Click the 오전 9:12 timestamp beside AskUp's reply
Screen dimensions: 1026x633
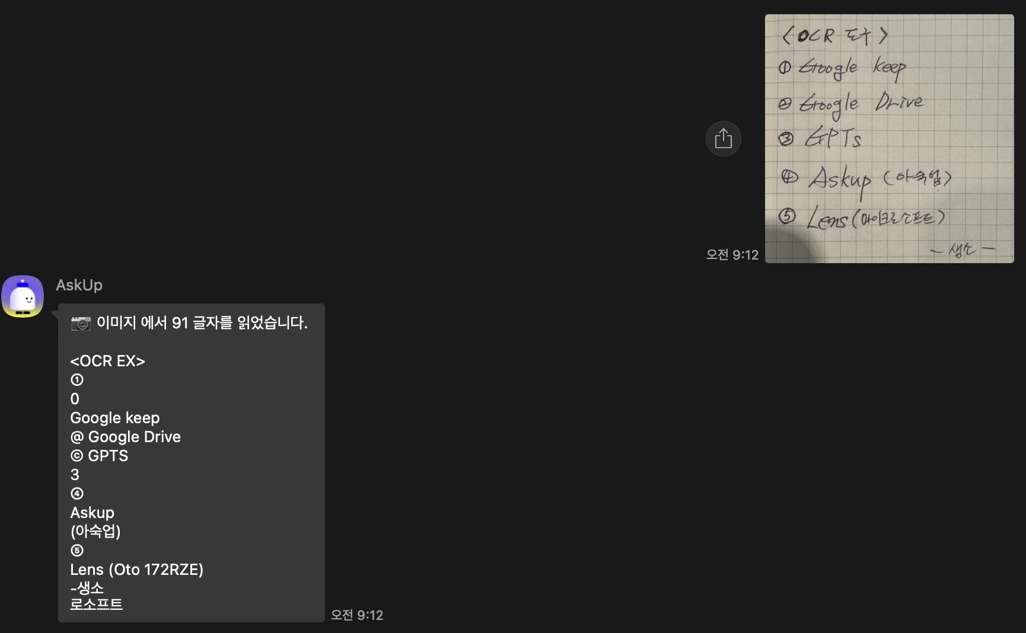pyautogui.click(x=357, y=615)
